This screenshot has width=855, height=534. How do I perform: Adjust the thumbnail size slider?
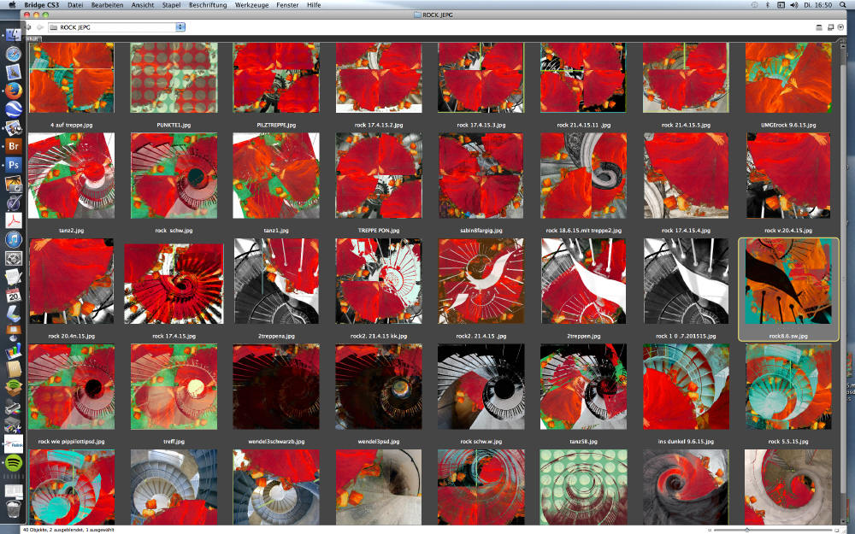coord(747,530)
